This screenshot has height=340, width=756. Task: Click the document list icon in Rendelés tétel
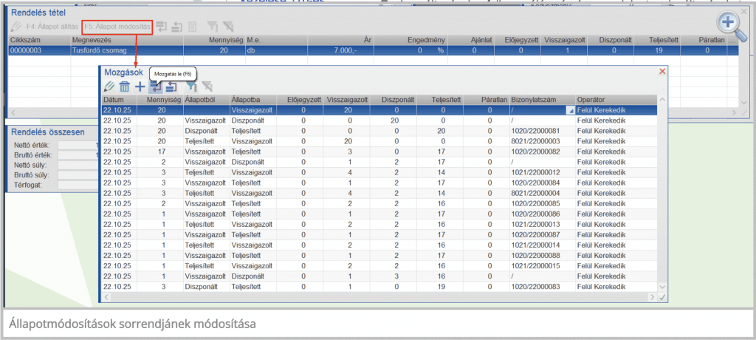pyautogui.click(x=192, y=27)
